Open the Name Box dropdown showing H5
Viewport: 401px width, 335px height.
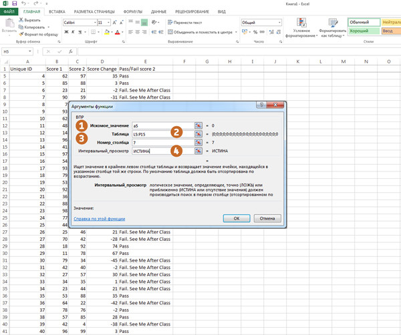(x=30, y=51)
